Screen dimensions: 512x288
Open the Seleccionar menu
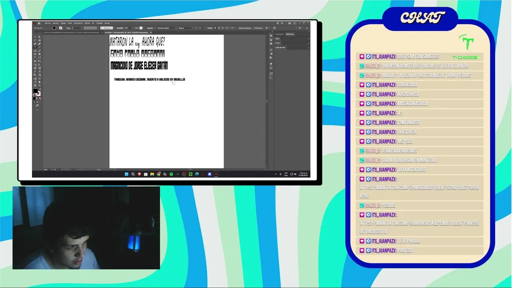click(78, 23)
